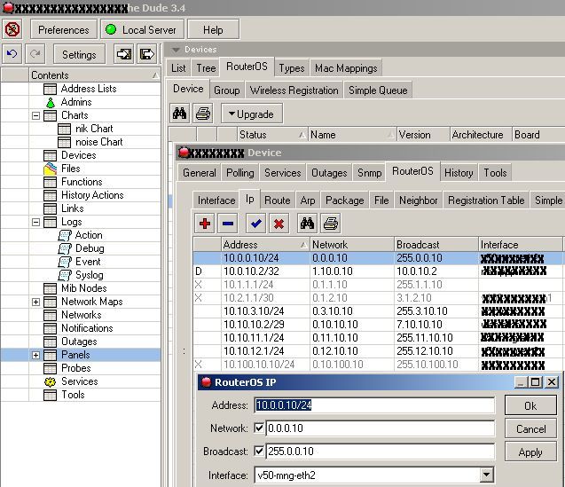Add an IP address with red plus

click(x=205, y=224)
